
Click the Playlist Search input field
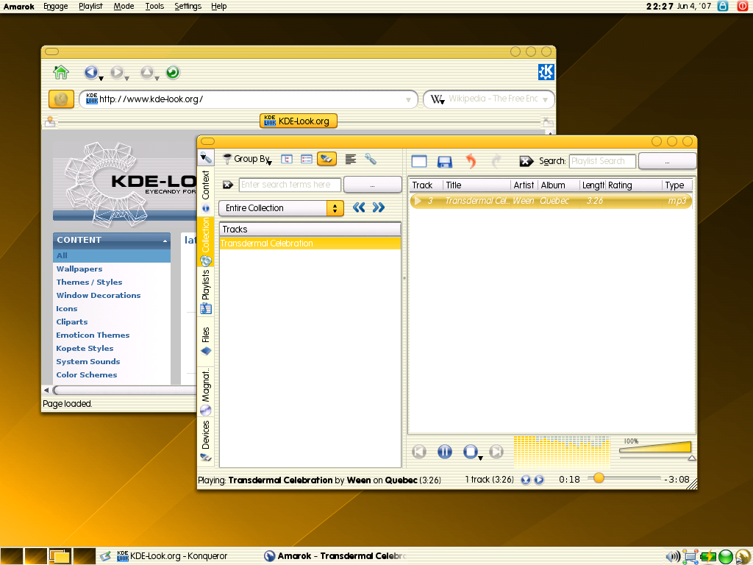click(x=602, y=161)
